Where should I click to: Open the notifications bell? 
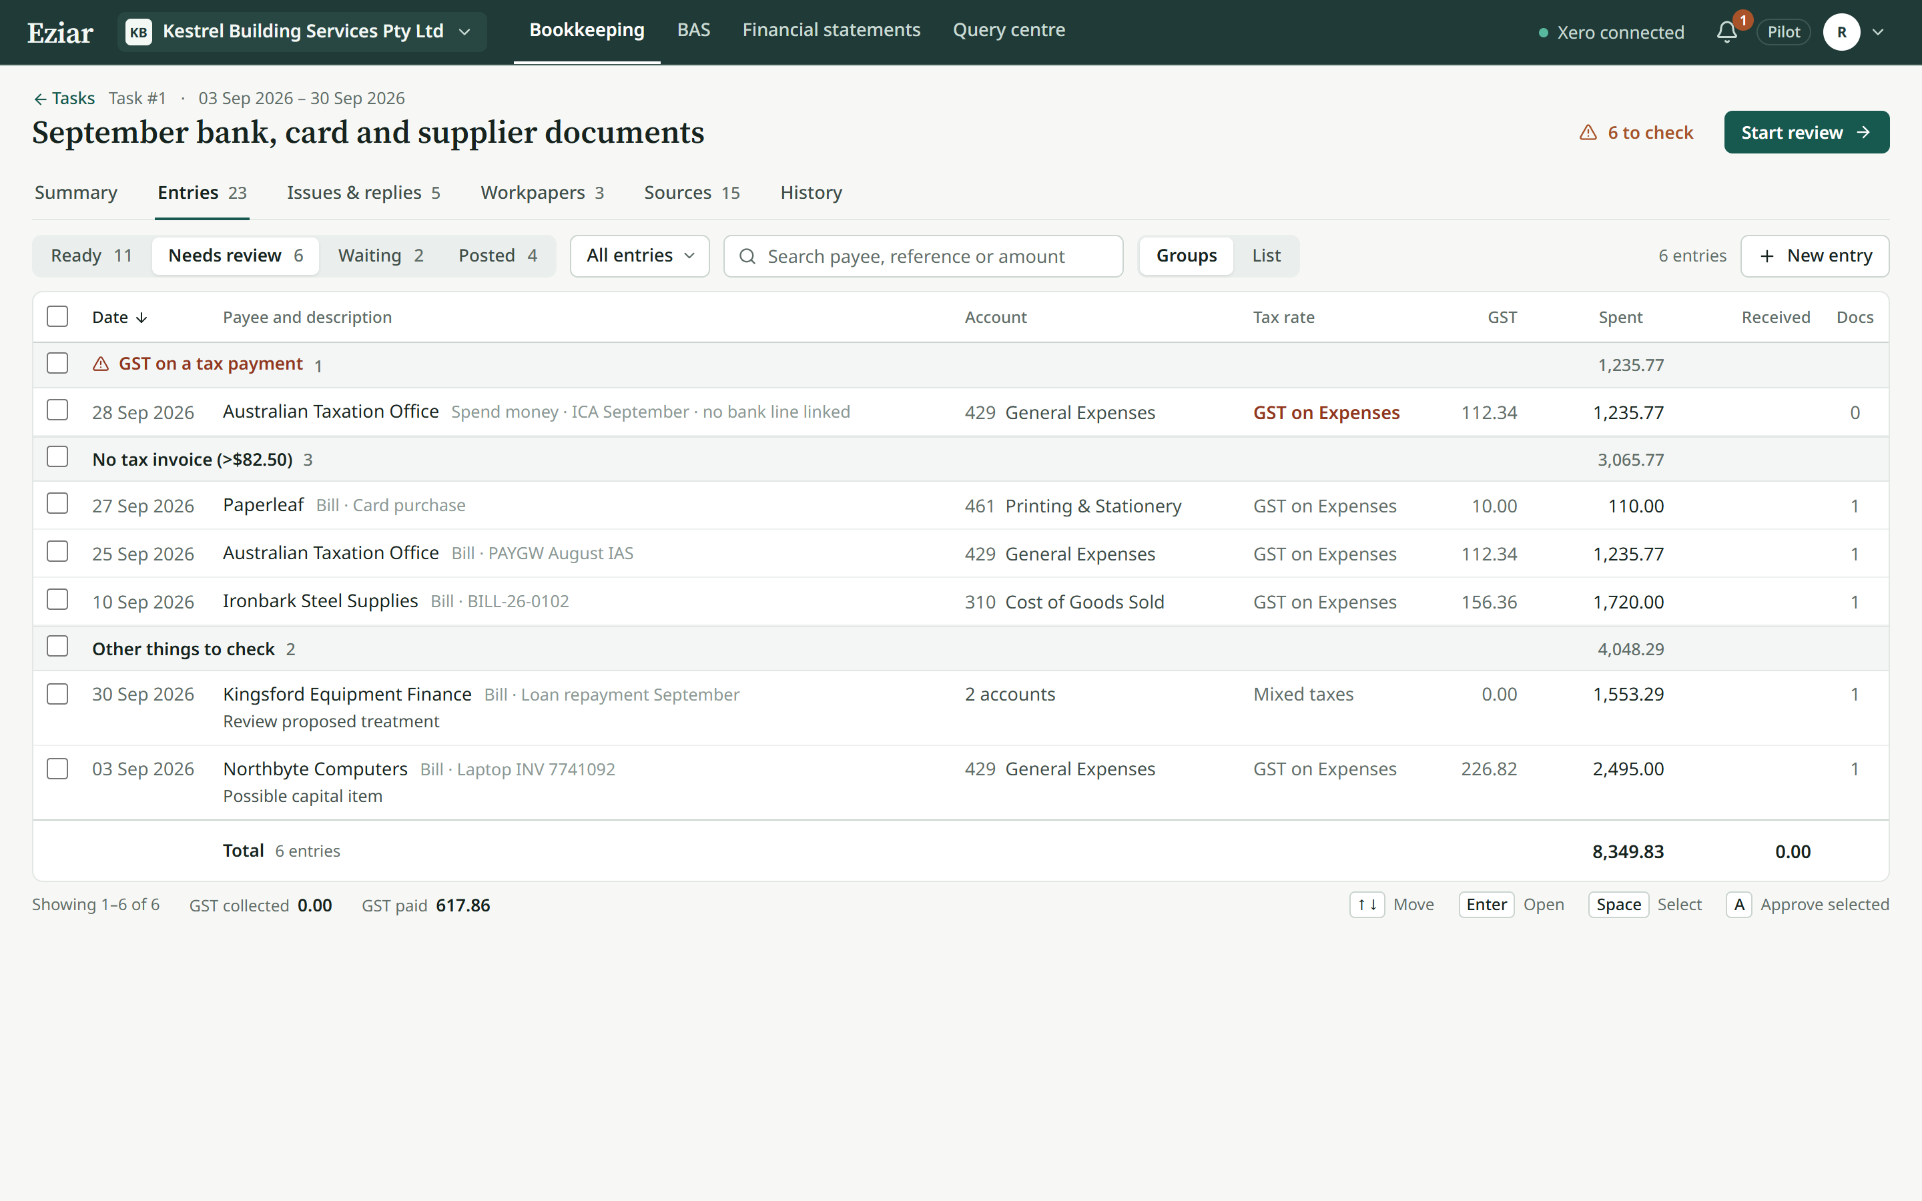[1726, 32]
